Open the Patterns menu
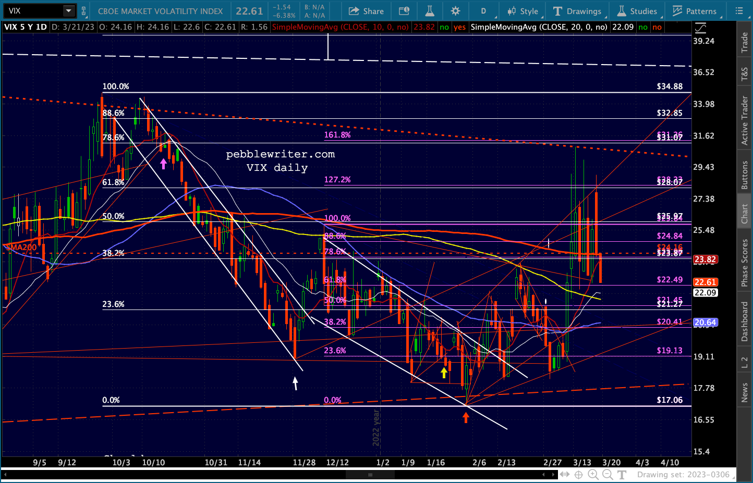 click(695, 11)
